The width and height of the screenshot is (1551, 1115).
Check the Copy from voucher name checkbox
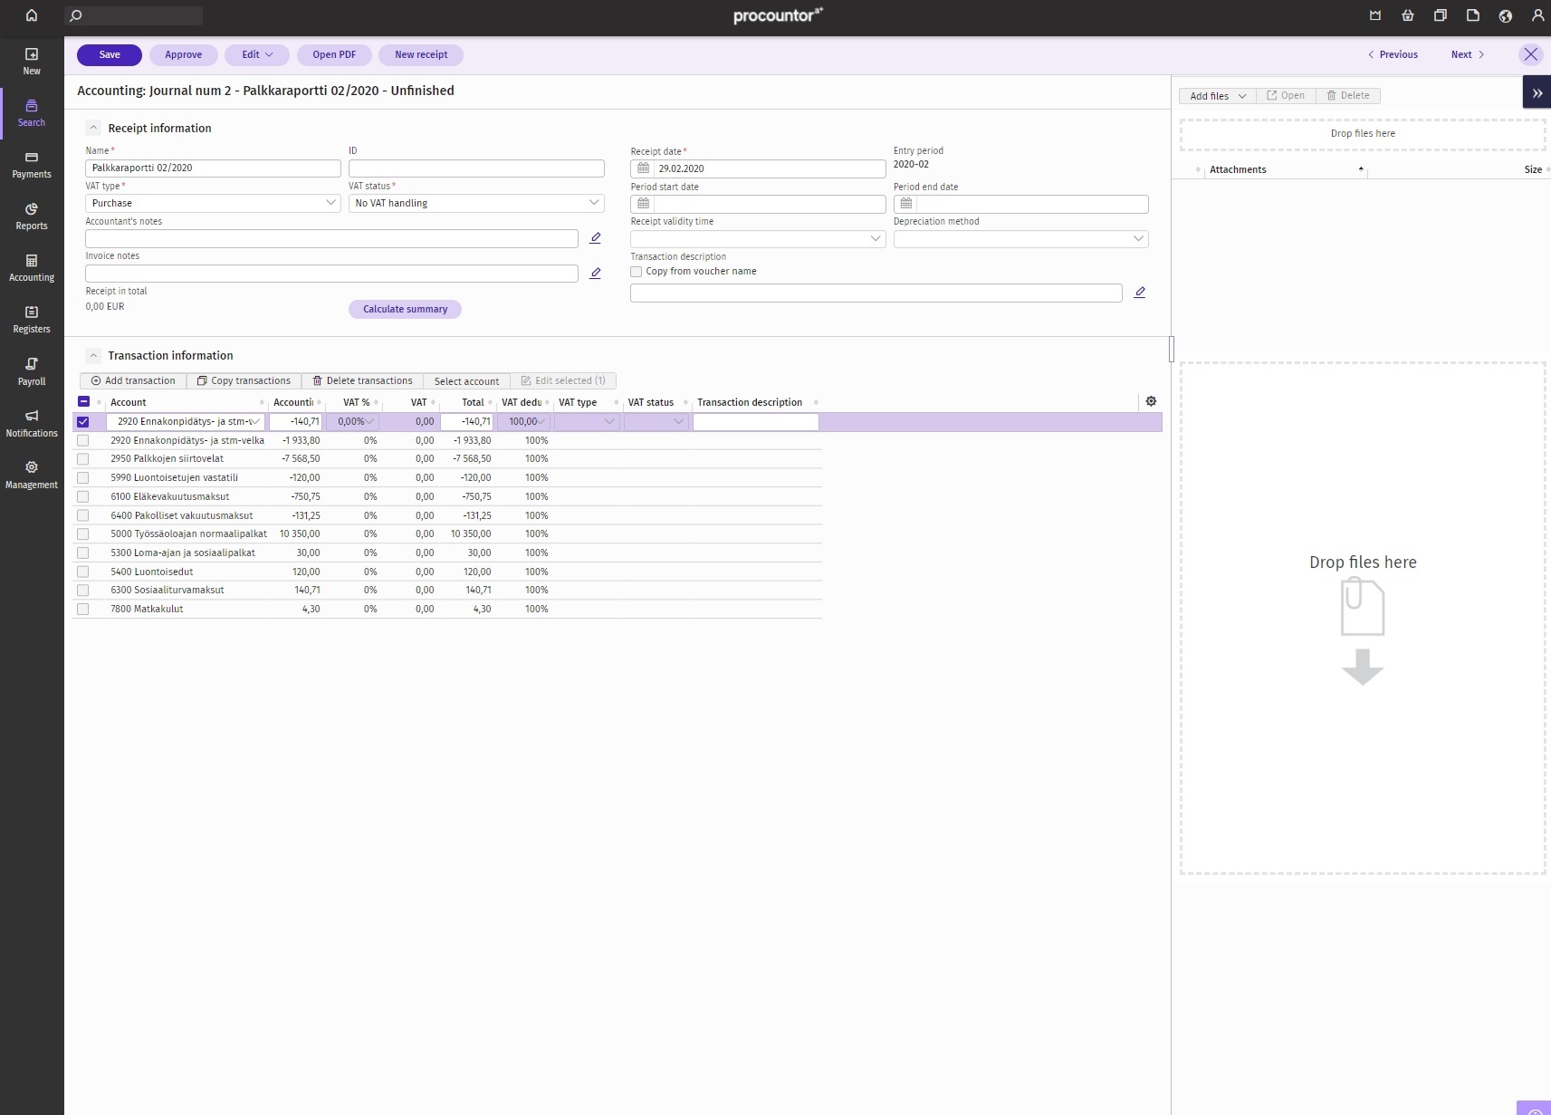[637, 272]
